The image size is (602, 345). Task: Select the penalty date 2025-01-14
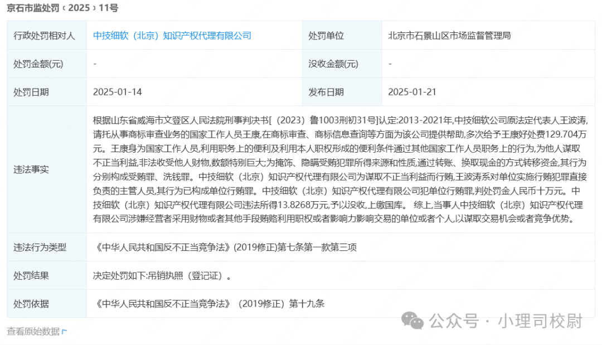(117, 92)
